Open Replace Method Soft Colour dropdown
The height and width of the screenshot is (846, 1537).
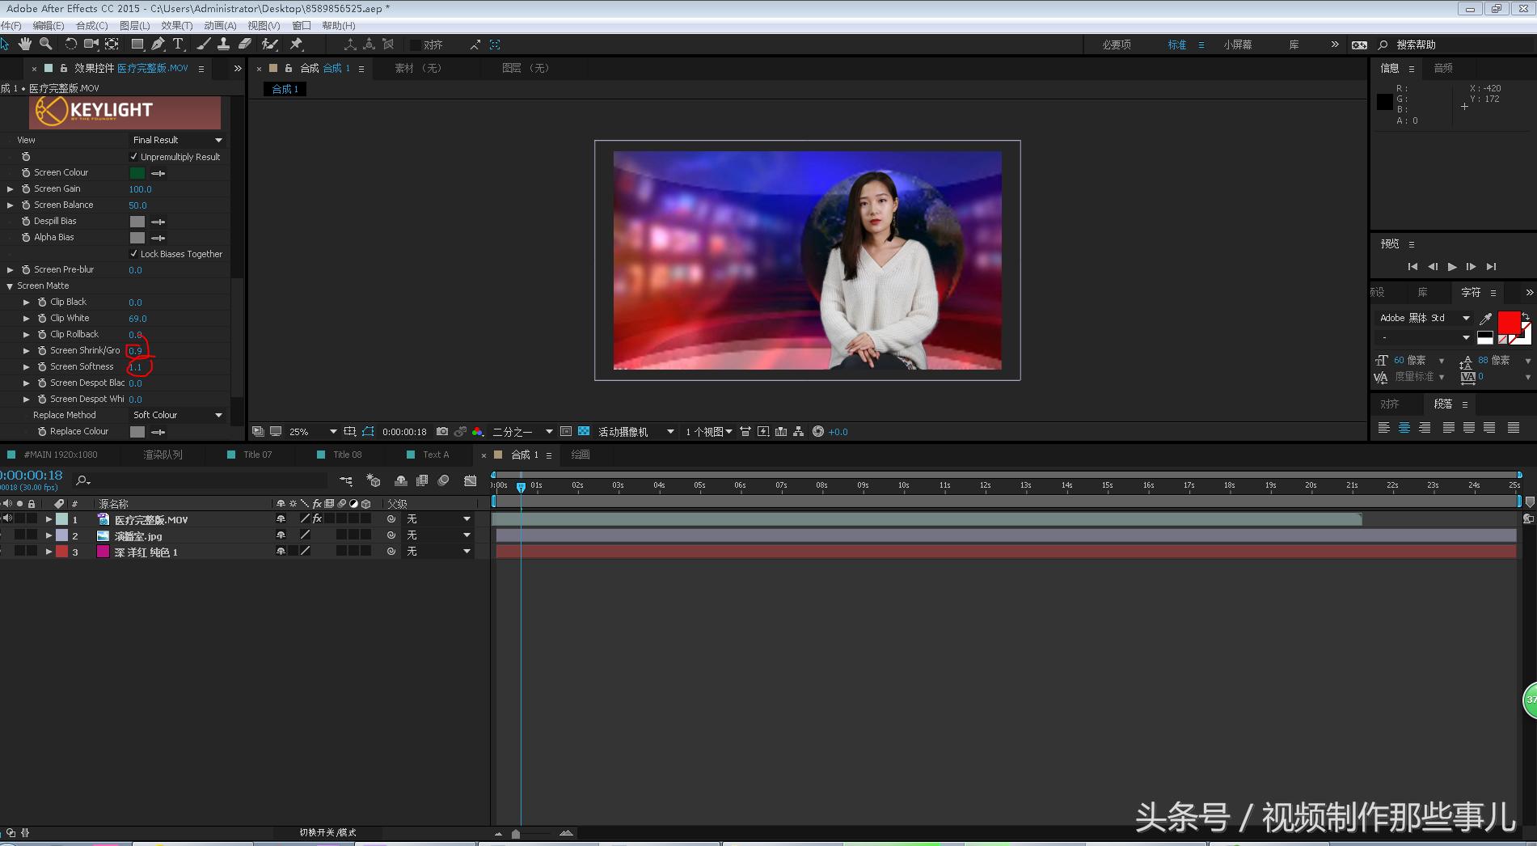(177, 415)
